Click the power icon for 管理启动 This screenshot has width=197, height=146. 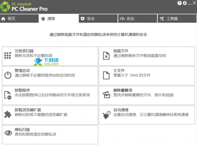(x=8, y=75)
